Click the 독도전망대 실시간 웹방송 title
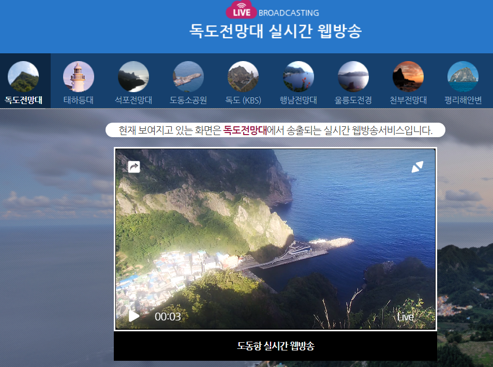493x367 pixels. [x=276, y=31]
